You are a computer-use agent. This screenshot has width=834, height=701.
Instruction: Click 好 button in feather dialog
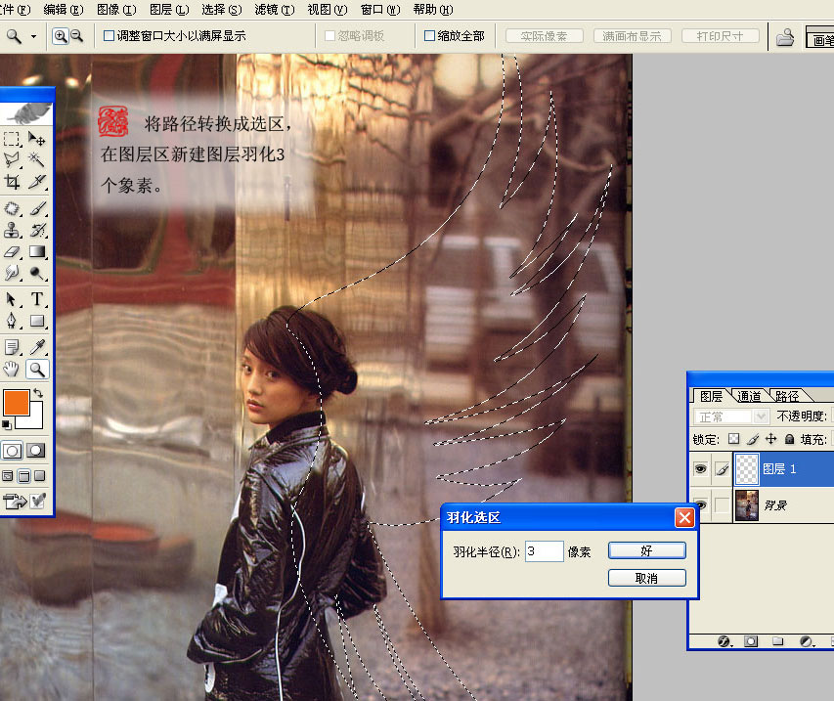(x=647, y=550)
